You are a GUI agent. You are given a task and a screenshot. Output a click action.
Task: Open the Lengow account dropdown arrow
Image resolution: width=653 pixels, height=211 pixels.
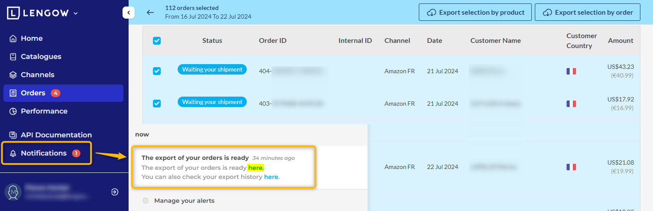[x=76, y=13]
